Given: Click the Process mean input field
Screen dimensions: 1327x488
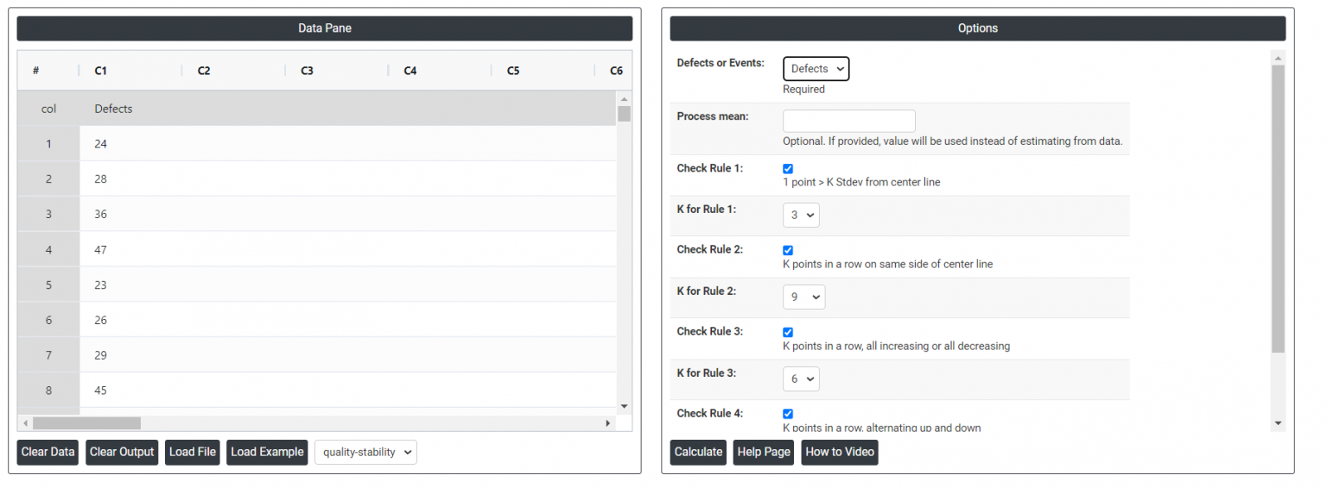Looking at the screenshot, I should (x=848, y=121).
